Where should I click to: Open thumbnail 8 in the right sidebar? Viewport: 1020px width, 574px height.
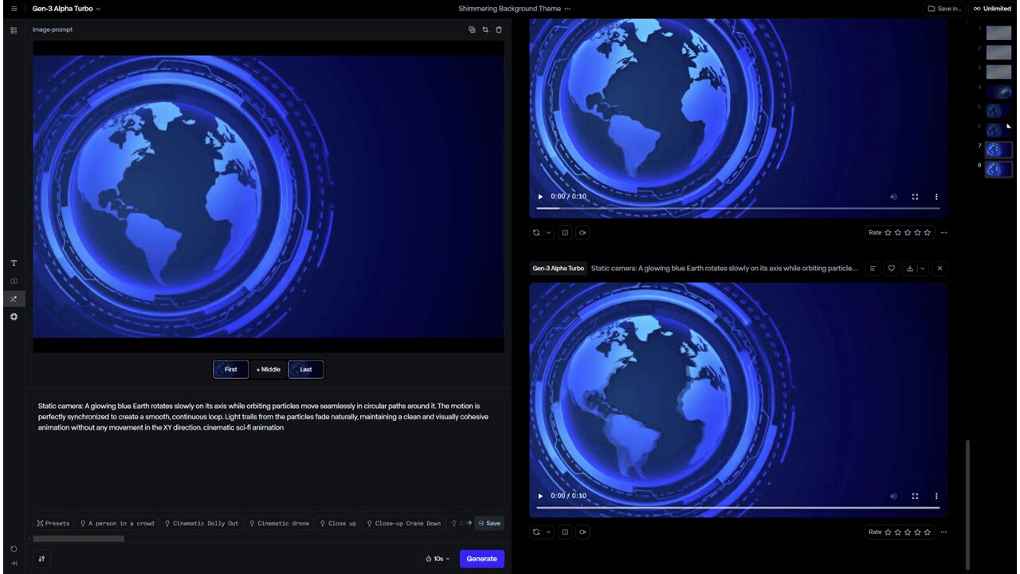(998, 170)
